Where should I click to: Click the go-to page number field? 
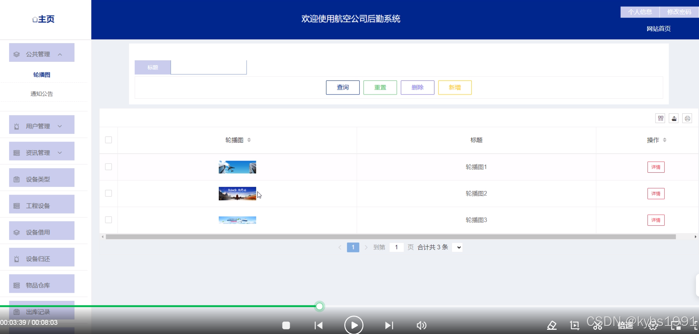(x=397, y=247)
